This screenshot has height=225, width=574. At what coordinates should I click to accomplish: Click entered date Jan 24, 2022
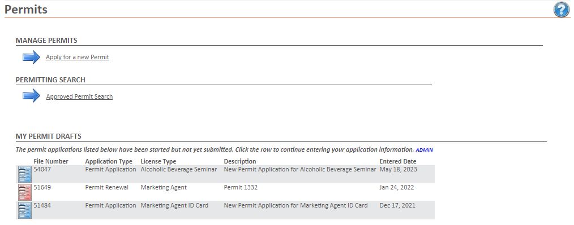coord(397,187)
